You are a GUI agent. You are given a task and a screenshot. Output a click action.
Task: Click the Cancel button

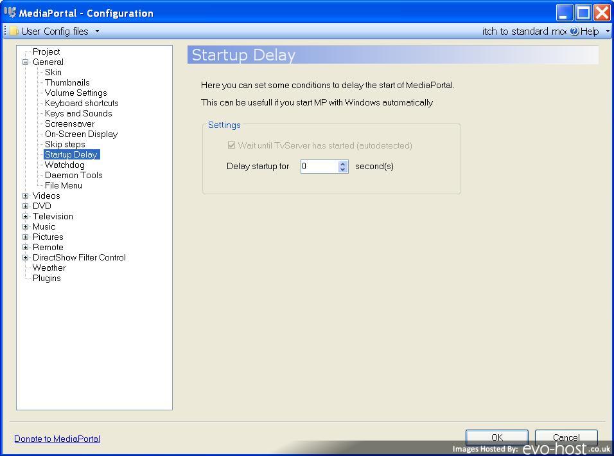click(x=566, y=437)
